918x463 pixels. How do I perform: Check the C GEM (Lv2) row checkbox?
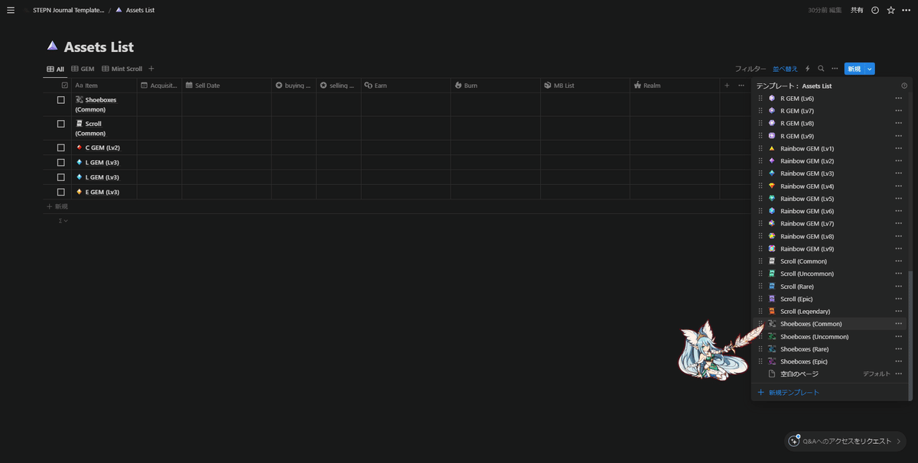[61, 147]
